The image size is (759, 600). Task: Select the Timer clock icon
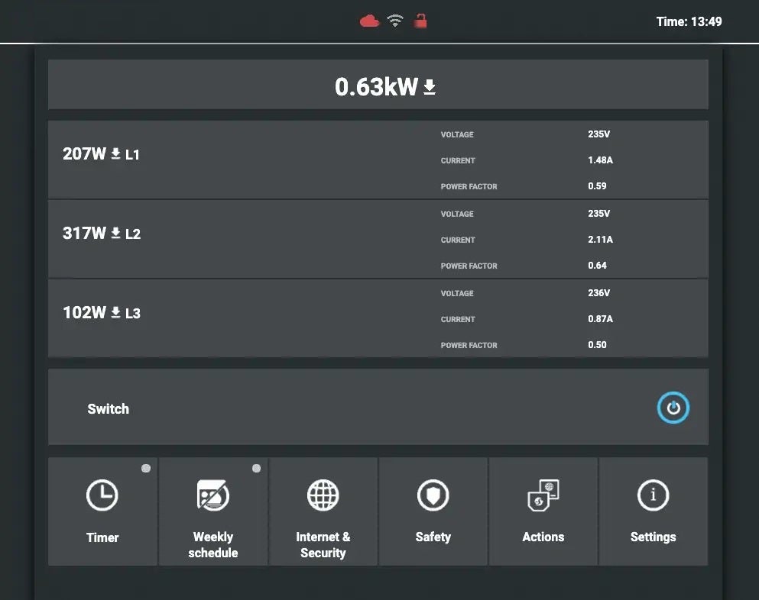102,495
